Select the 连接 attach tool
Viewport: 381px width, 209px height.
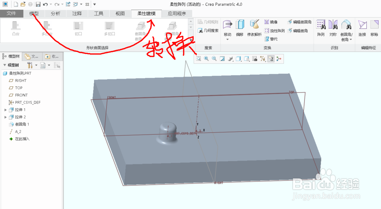[x=362, y=28]
